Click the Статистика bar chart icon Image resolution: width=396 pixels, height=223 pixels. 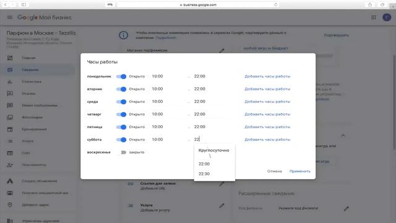[10, 82]
